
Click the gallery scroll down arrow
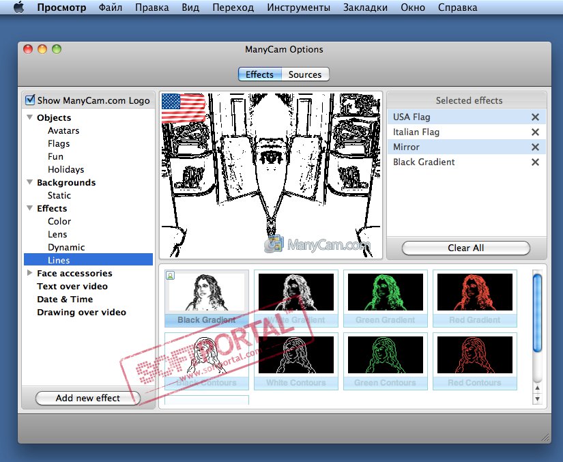pos(537,399)
